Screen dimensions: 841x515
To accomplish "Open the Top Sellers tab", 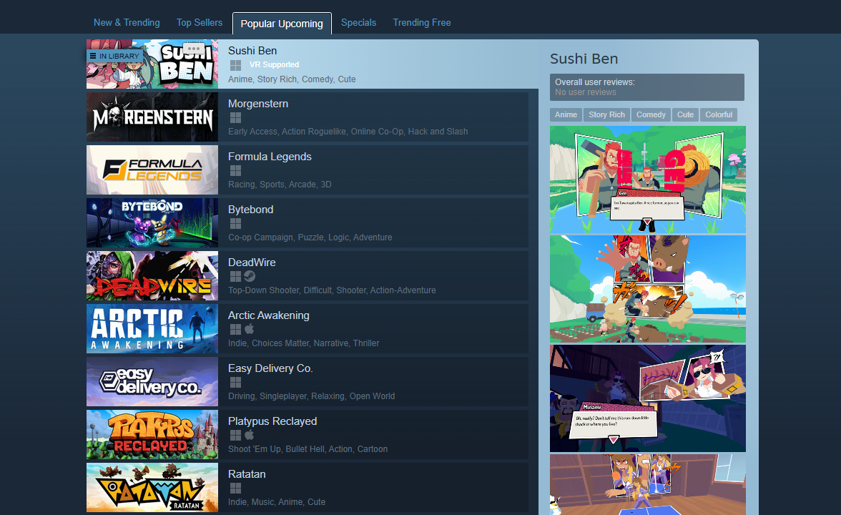I will (x=200, y=22).
